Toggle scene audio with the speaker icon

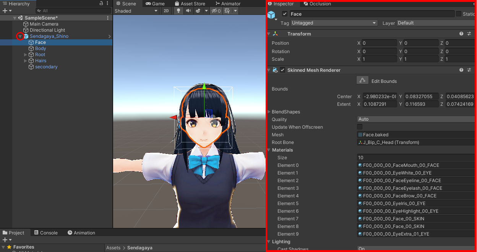(x=188, y=11)
